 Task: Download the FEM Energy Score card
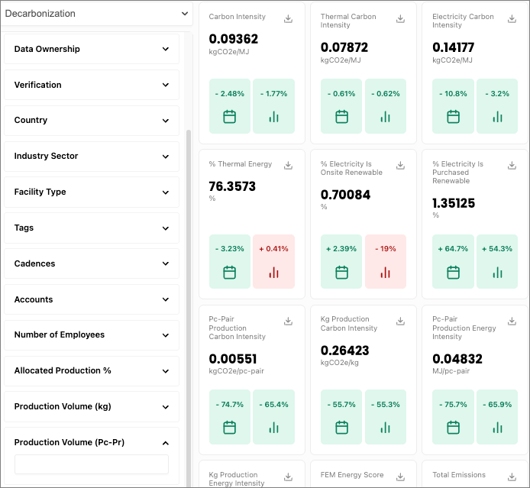[400, 477]
